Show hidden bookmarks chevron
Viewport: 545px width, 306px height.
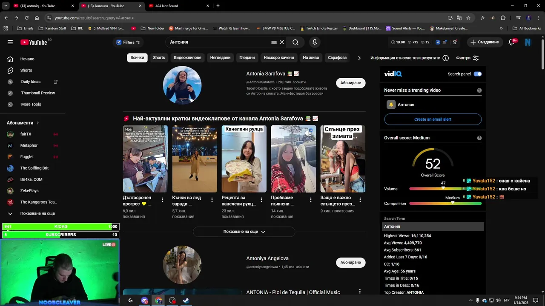tap(501, 28)
